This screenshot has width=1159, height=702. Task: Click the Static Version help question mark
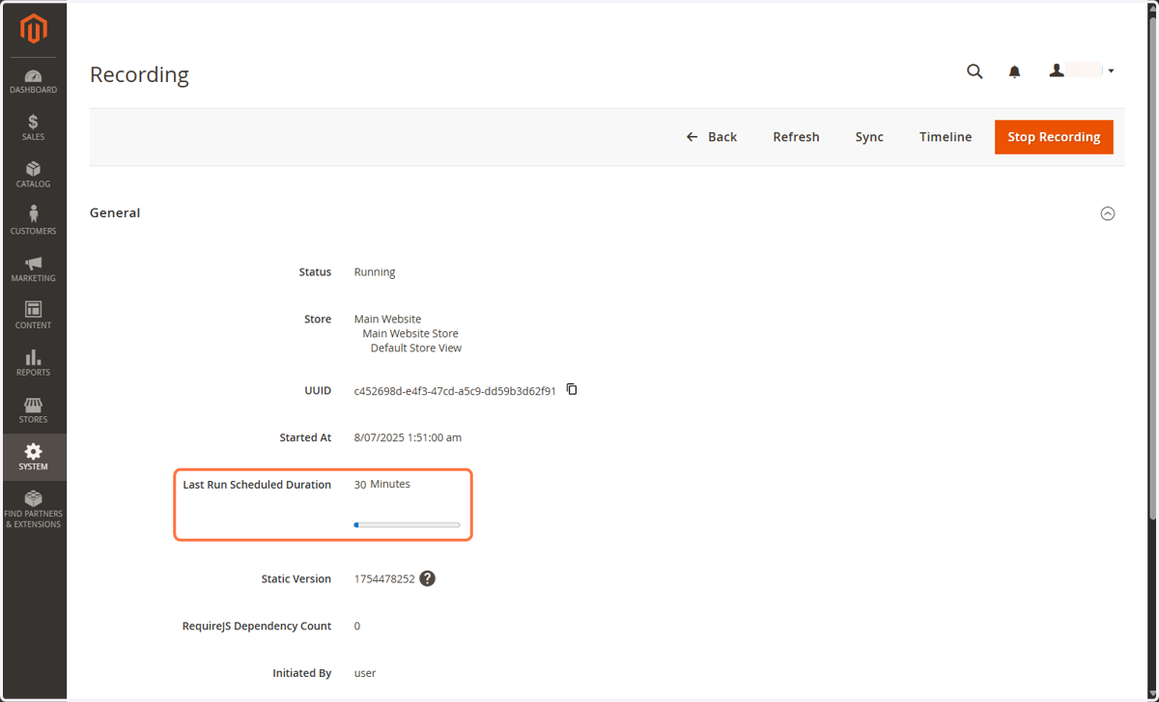click(428, 578)
